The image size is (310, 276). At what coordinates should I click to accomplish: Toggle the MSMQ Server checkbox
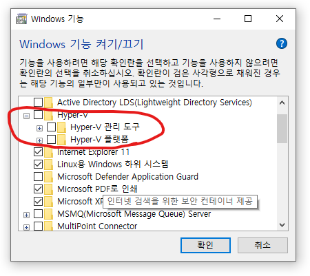[x=38, y=213]
